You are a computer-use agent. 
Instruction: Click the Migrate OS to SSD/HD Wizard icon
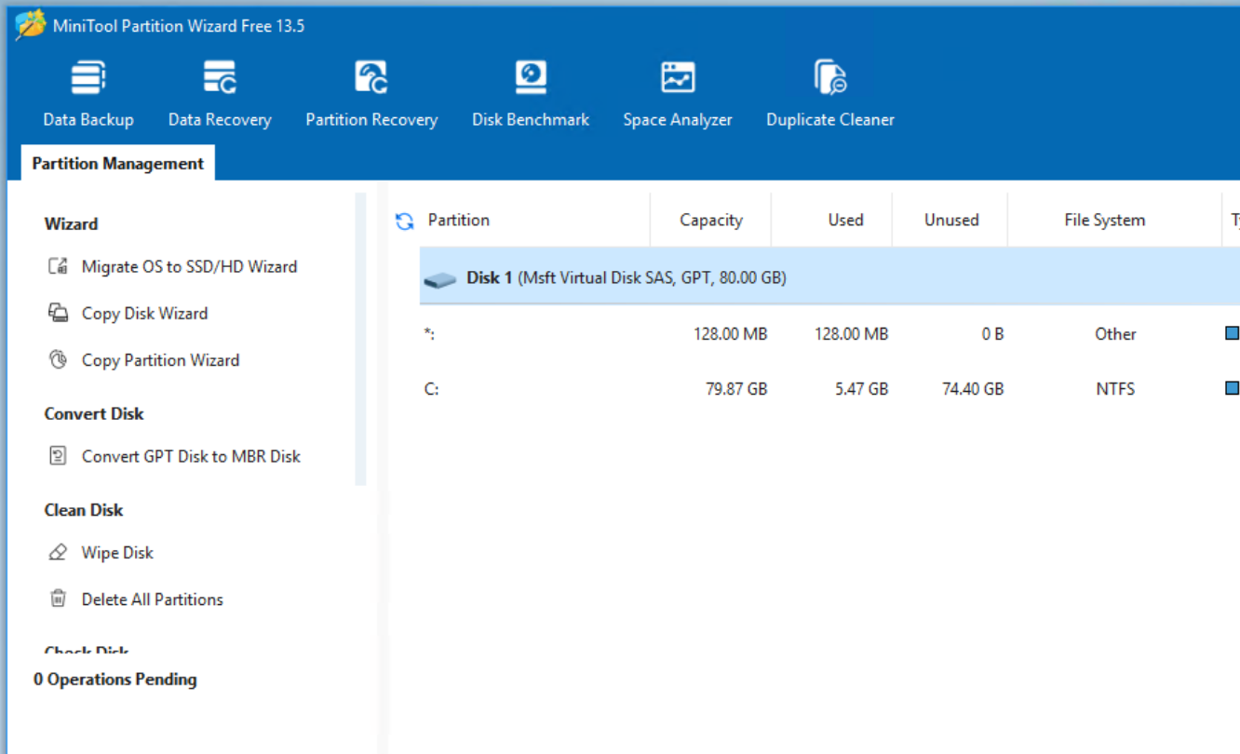point(58,266)
